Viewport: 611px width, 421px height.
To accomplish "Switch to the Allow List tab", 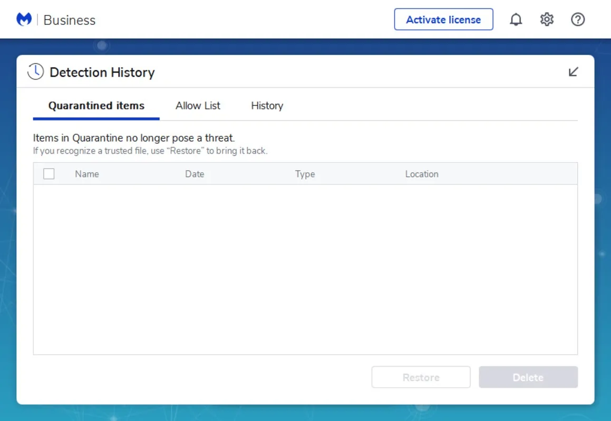I will (198, 106).
